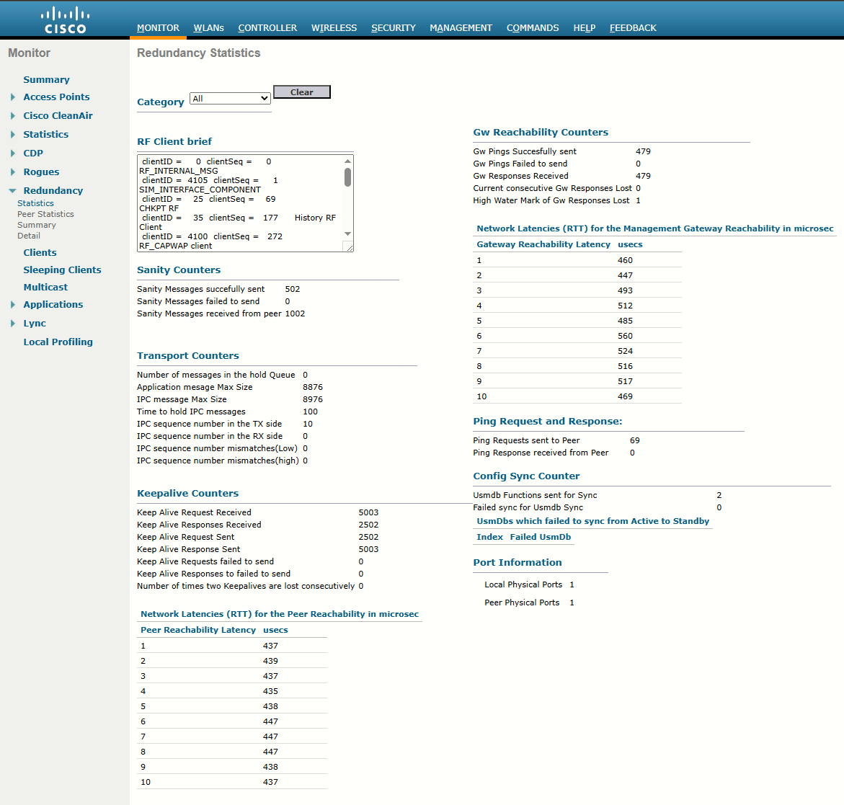This screenshot has width=844, height=805.
Task: Open the FEEDBACK menu item
Action: tap(633, 28)
